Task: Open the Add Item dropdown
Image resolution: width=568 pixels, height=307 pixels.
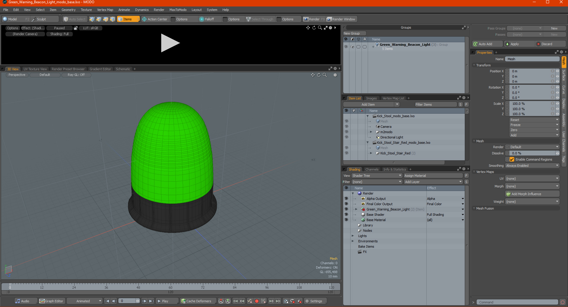Action: tap(371, 104)
